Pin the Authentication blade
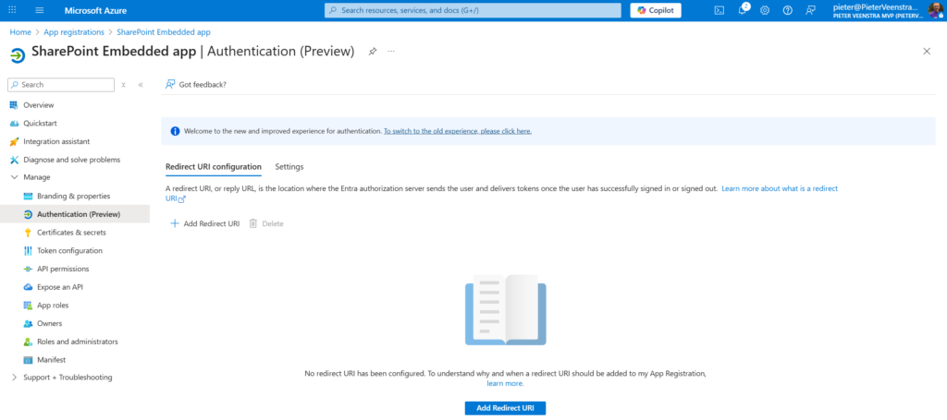The height and width of the screenshot is (420, 947). coord(373,52)
